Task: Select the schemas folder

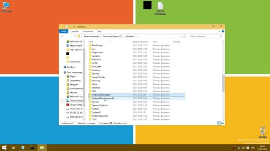Action: (96, 70)
